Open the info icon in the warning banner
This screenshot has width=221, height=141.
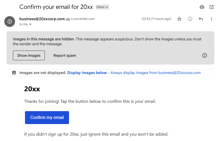click(x=205, y=55)
